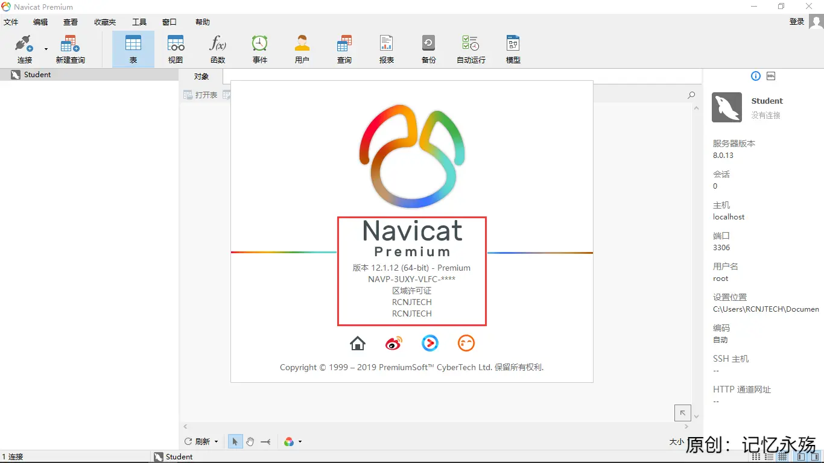Click the license key text NAVP-3UXY-VLFC
Screen dimensions: 824x463
click(x=412, y=279)
